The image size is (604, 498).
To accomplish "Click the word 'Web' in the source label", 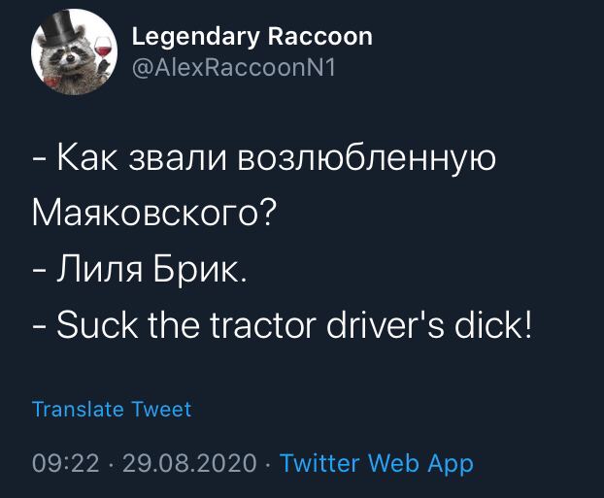I will click(x=393, y=462).
